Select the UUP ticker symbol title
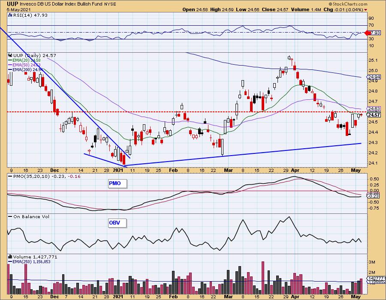Viewport: 386px width, 300px height. (12, 4)
